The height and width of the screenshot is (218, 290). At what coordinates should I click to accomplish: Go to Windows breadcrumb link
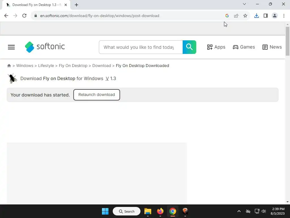click(x=25, y=66)
